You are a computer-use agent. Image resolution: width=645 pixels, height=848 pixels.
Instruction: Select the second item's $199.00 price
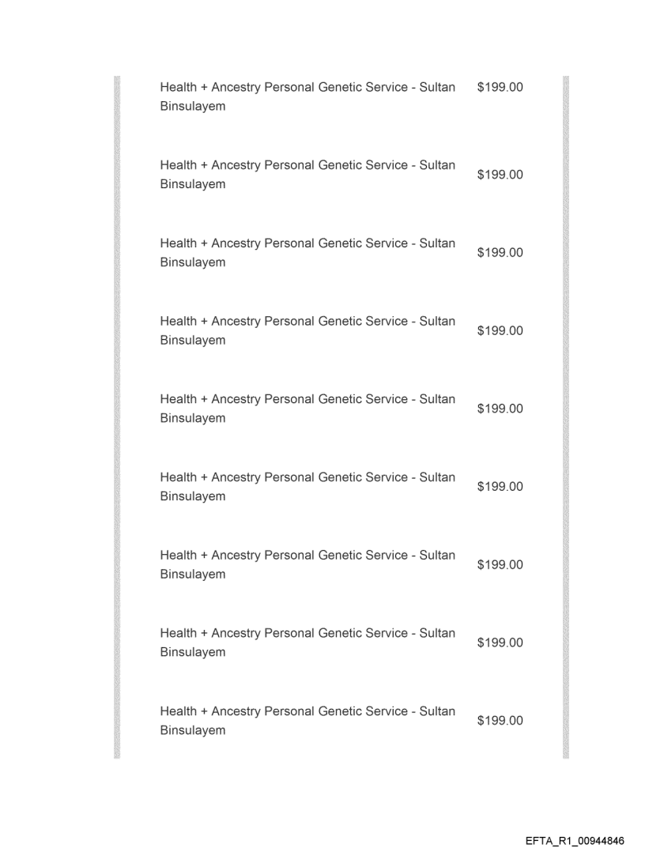pos(500,175)
